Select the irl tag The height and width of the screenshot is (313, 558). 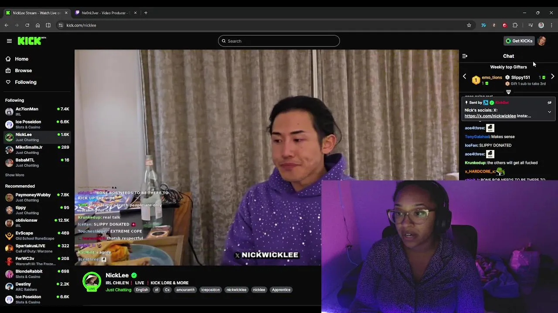(157, 290)
